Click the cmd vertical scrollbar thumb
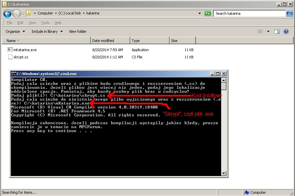295x196 pixels. point(223,87)
